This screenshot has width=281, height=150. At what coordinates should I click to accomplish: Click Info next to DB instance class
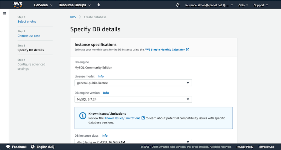pyautogui.click(x=104, y=136)
